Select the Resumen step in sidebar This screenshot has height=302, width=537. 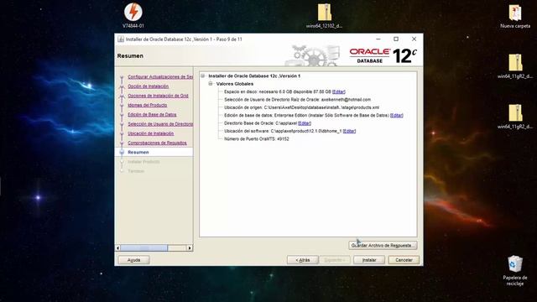[x=138, y=152]
